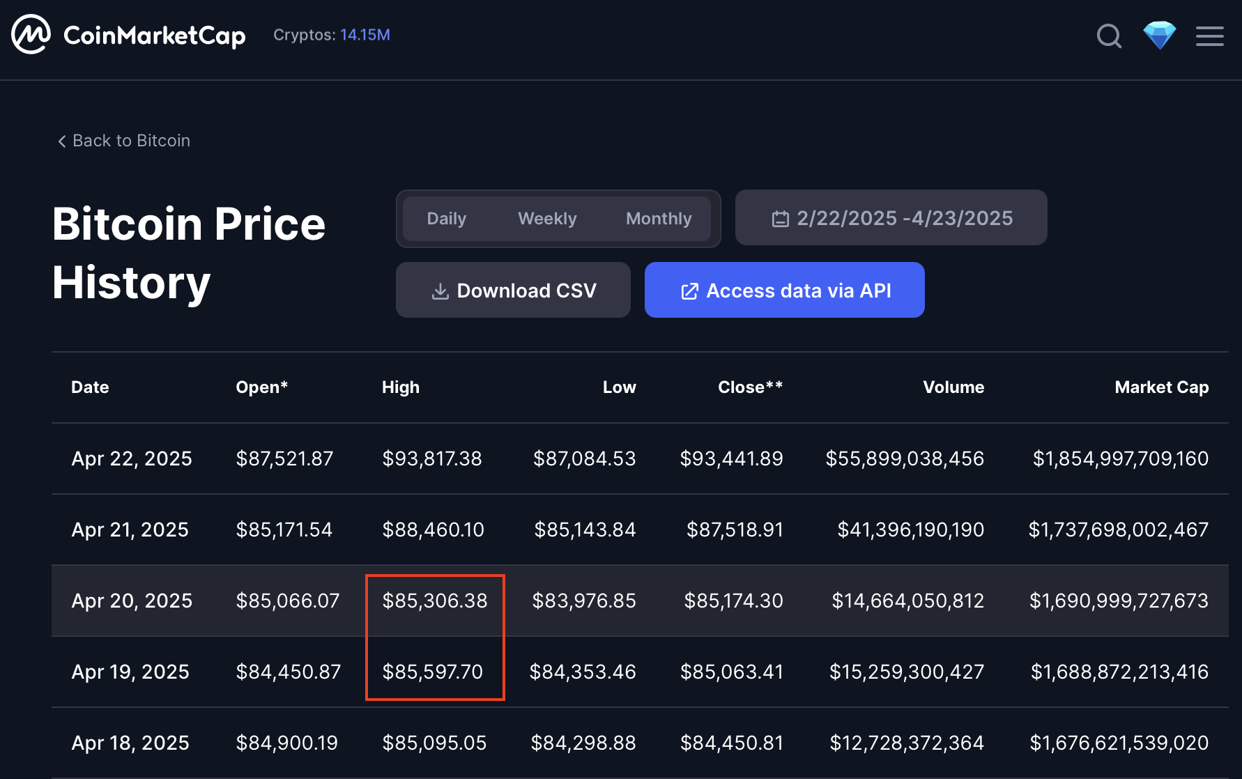Select the Apr 22, 2025 date cell
Viewport: 1242px width, 779px height.
(132, 458)
